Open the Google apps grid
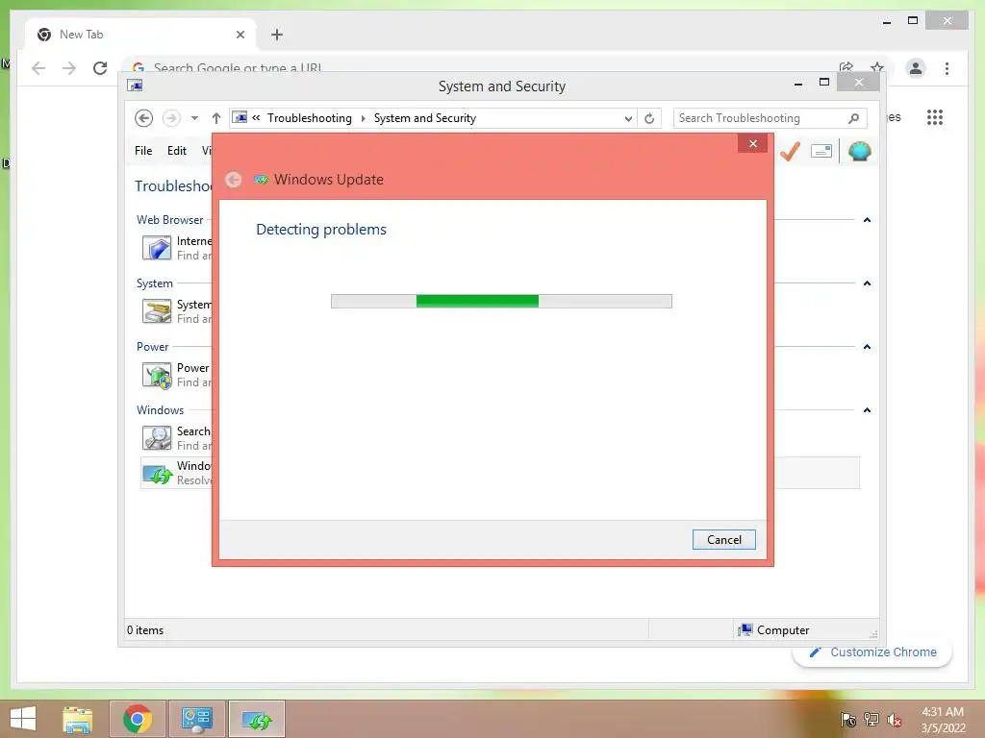The height and width of the screenshot is (738, 985). pos(935,117)
